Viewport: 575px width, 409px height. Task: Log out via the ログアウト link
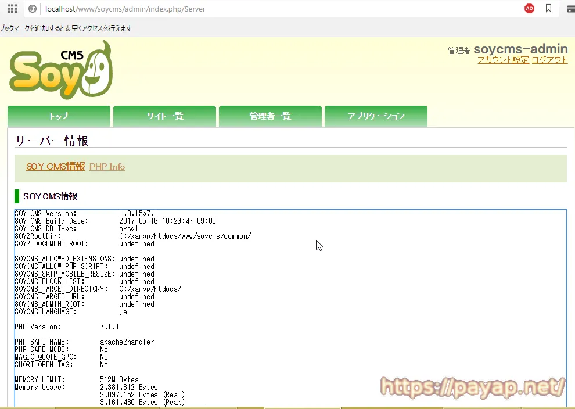pyautogui.click(x=549, y=59)
